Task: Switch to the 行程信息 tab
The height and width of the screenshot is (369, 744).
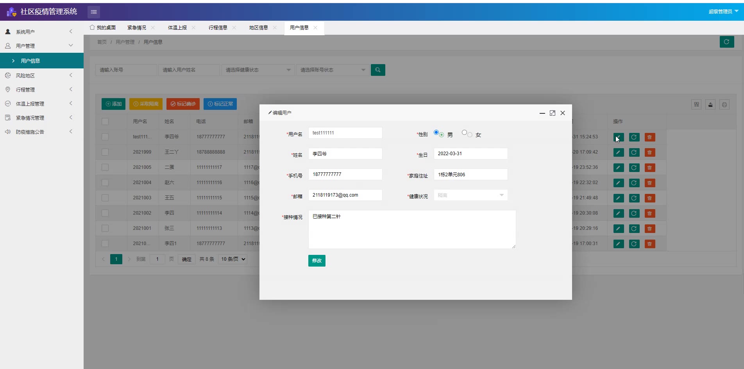Action: (218, 28)
